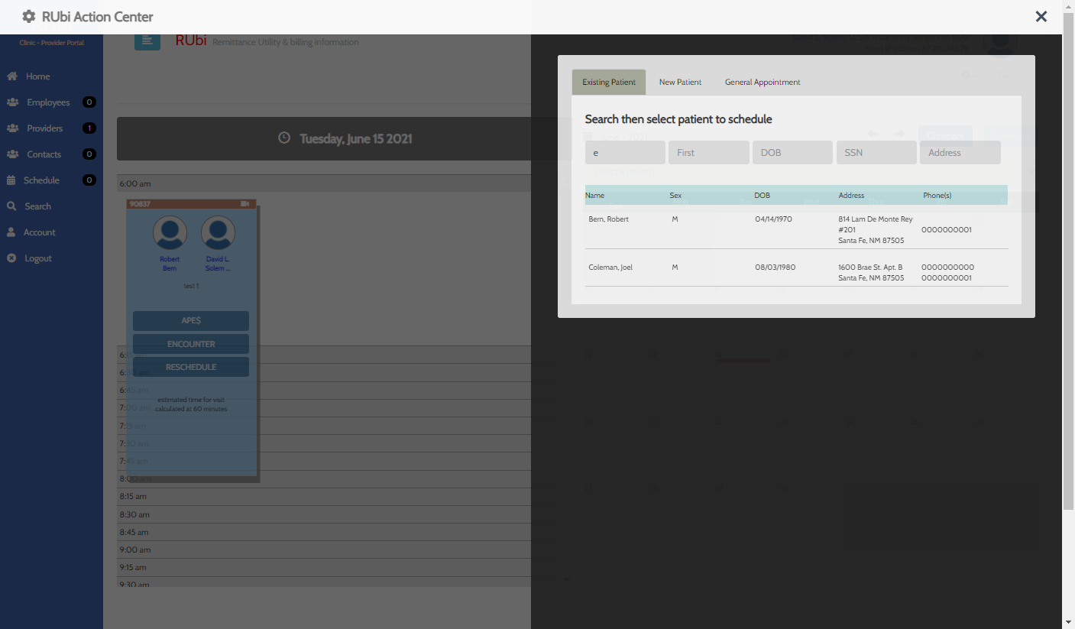The width and height of the screenshot is (1075, 629).
Task: Switch to the General Appointment tab
Action: click(763, 83)
